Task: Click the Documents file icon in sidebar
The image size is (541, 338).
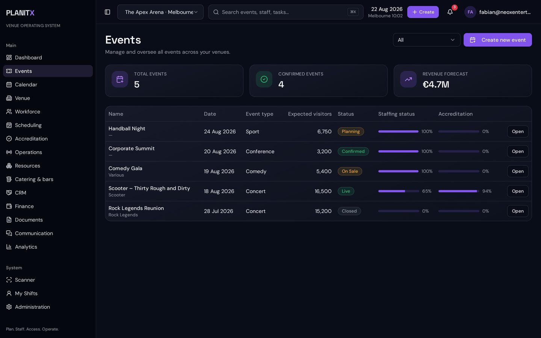Action: [9, 220]
